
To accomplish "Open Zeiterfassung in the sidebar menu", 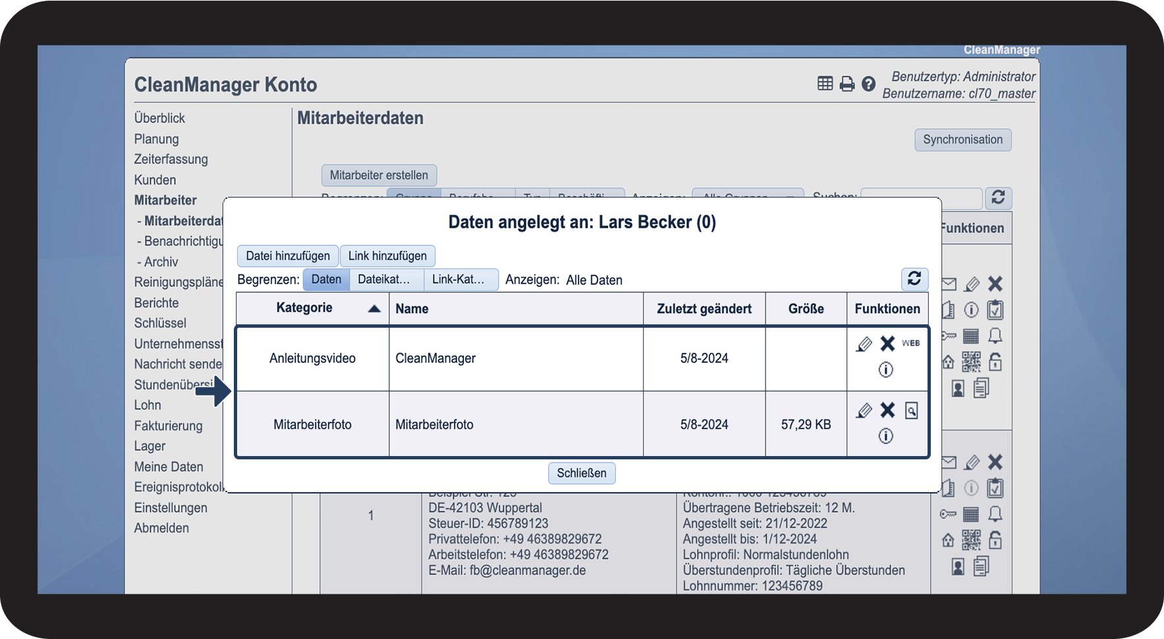I will tap(171, 159).
